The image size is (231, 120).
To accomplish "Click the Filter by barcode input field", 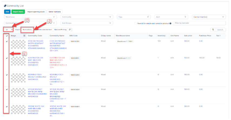I will tap(199, 23).
